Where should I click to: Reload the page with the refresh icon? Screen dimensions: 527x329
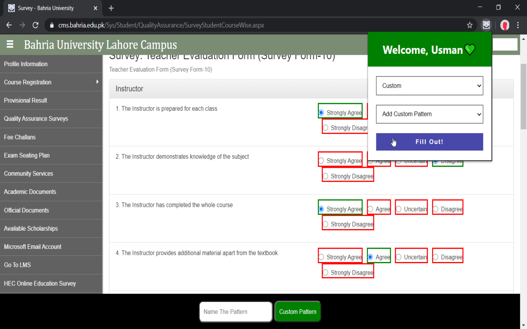pos(35,25)
